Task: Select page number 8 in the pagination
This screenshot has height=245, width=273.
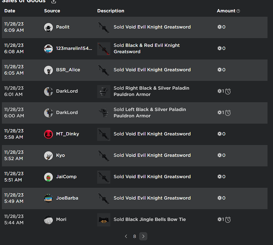Action: click(x=135, y=236)
